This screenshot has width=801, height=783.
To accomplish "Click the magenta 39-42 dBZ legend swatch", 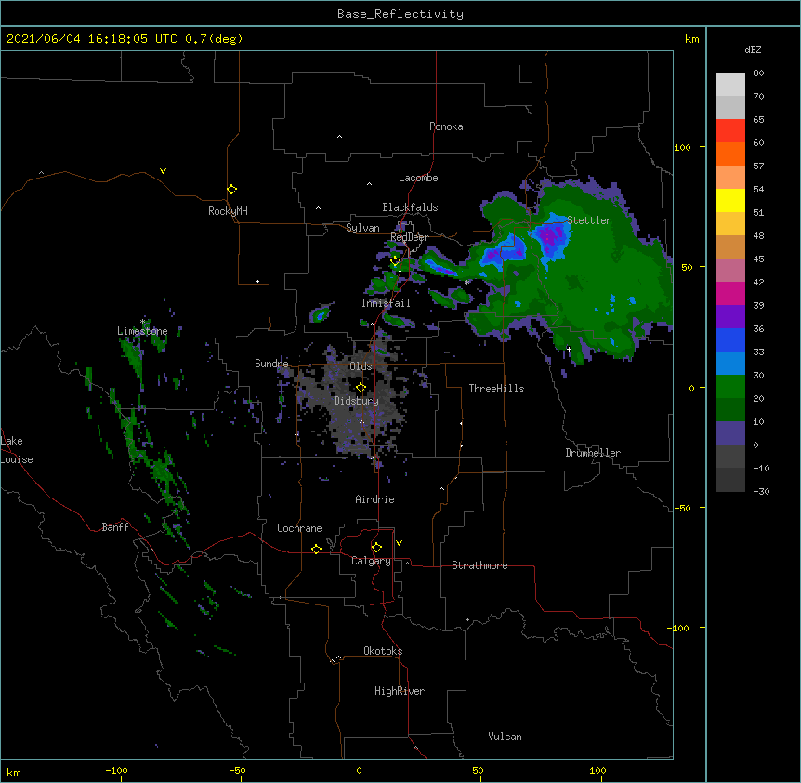I will pos(730,293).
